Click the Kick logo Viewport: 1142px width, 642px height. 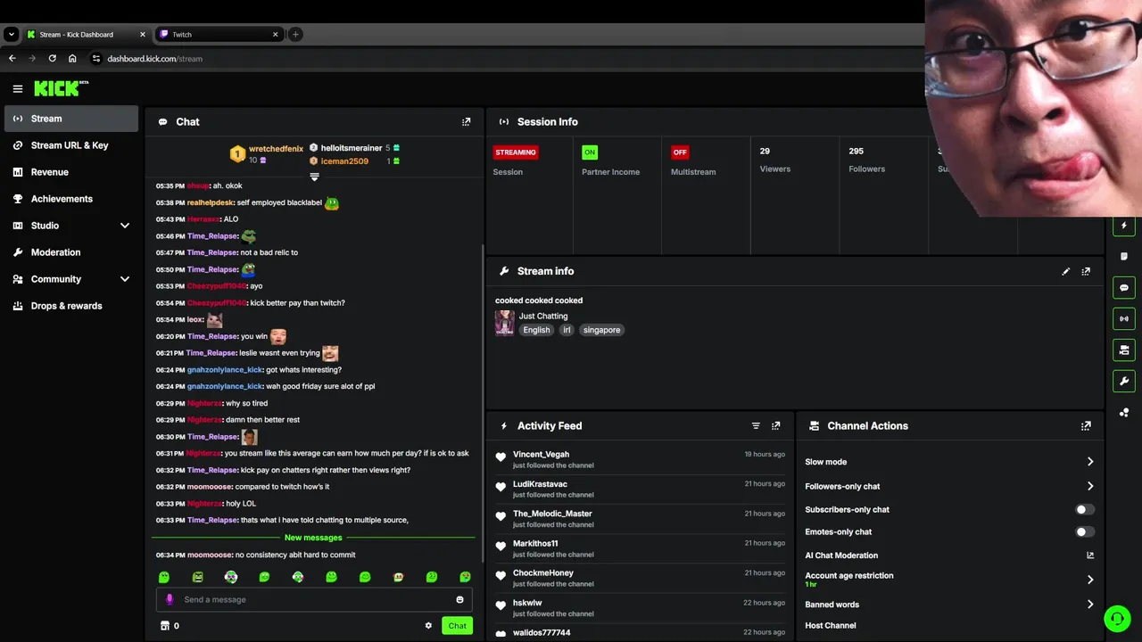61,88
